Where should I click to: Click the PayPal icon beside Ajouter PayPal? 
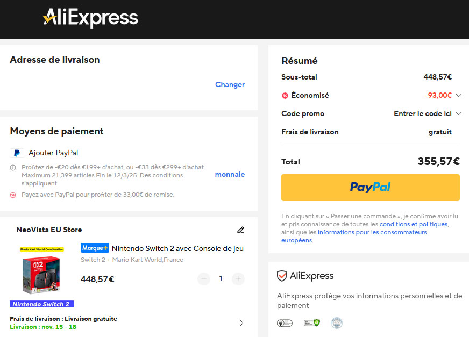tap(17, 153)
